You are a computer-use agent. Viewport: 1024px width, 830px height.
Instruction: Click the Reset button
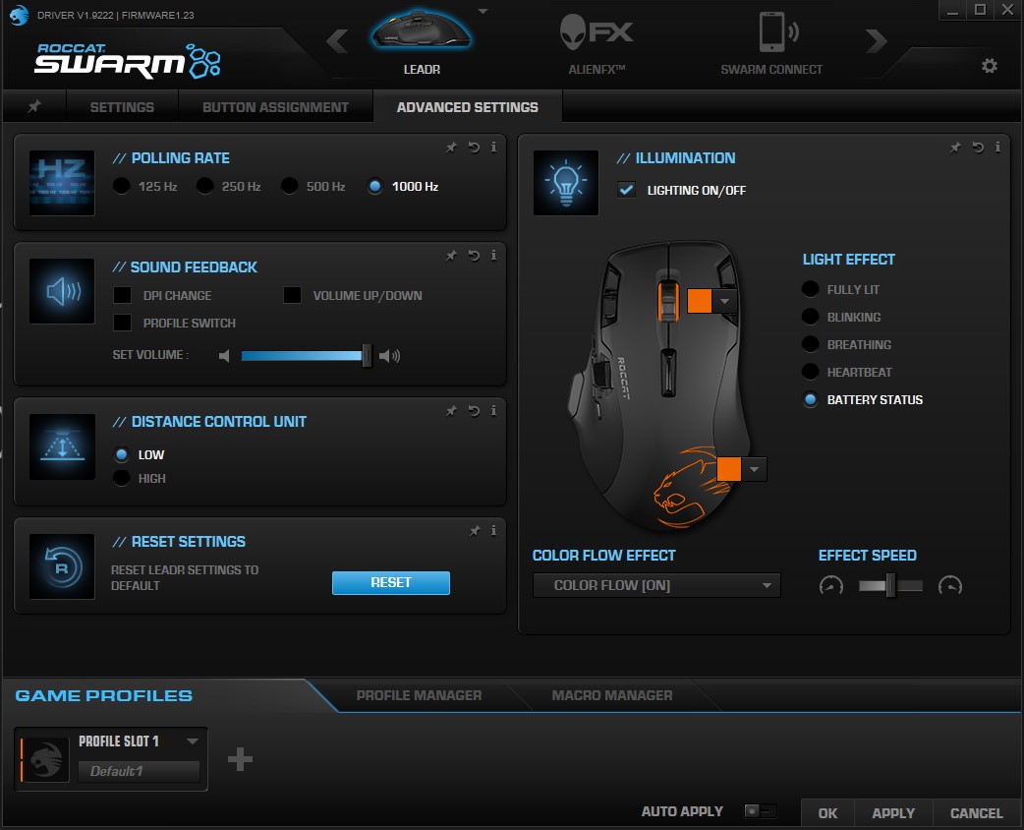[x=390, y=582]
